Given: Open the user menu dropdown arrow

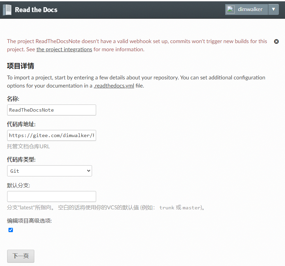Looking at the screenshot, I should tap(273, 9).
